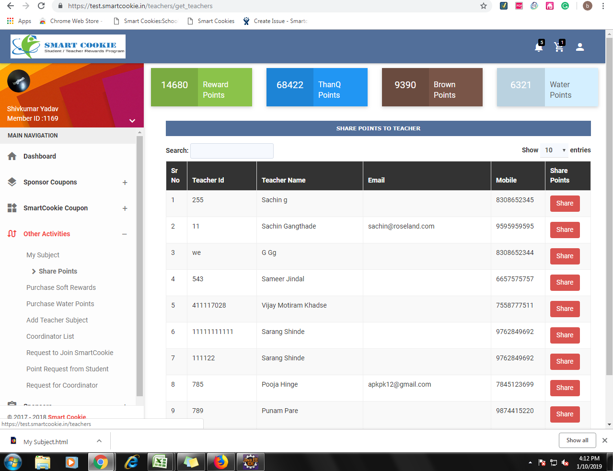The image size is (613, 471).
Task: Expand the SmartCookie Coupon menu
Action: coord(125,208)
